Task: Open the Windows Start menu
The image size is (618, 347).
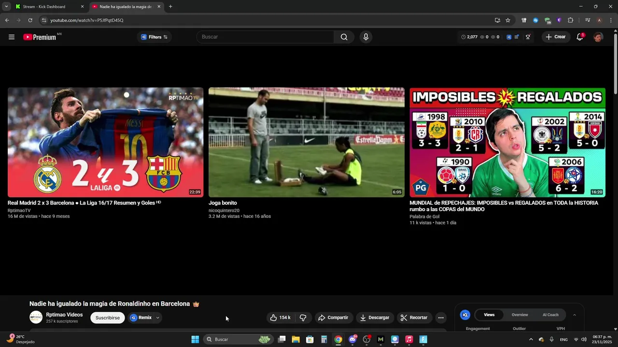Action: (x=195, y=339)
